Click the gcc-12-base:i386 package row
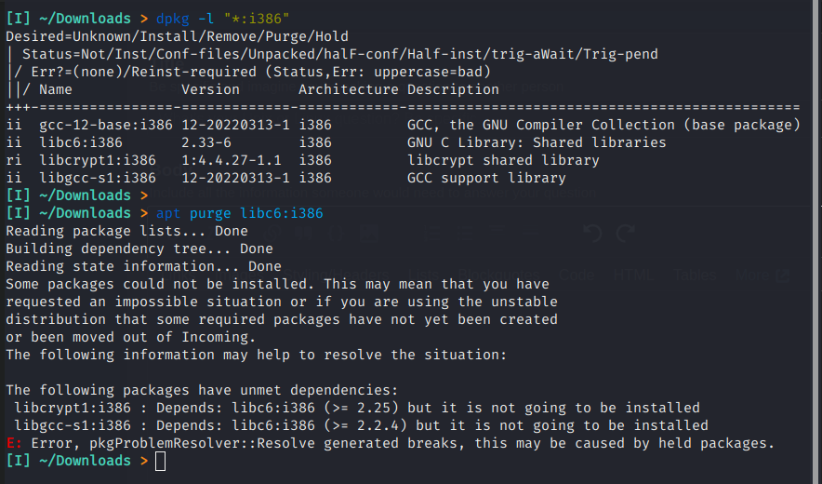822x484 pixels. [403, 125]
